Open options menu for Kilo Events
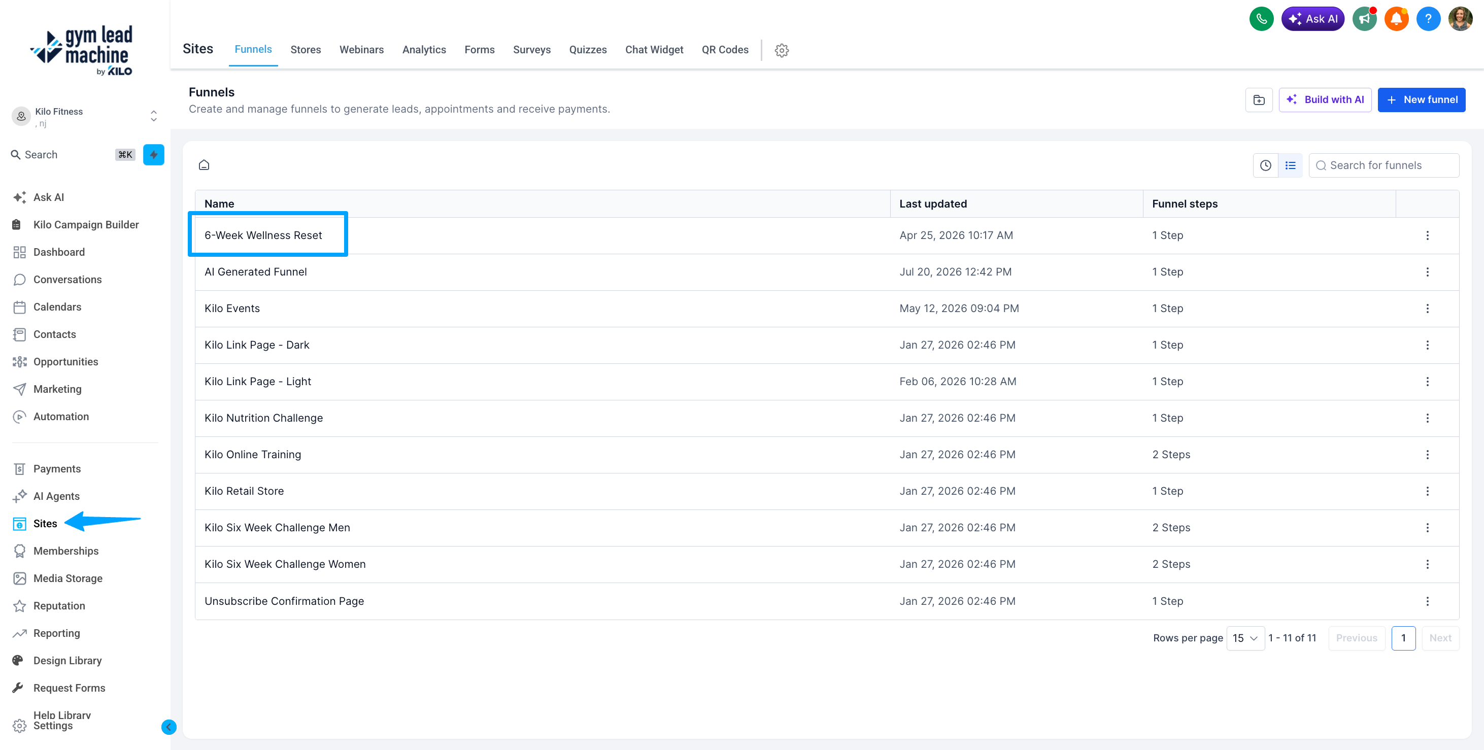Screen dimensions: 1484x750 1428,309
